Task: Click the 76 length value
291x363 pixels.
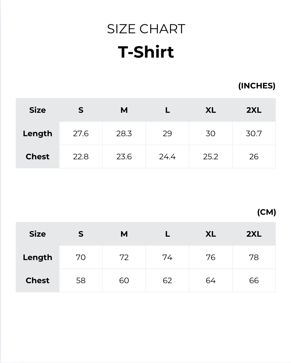Action: (x=211, y=257)
